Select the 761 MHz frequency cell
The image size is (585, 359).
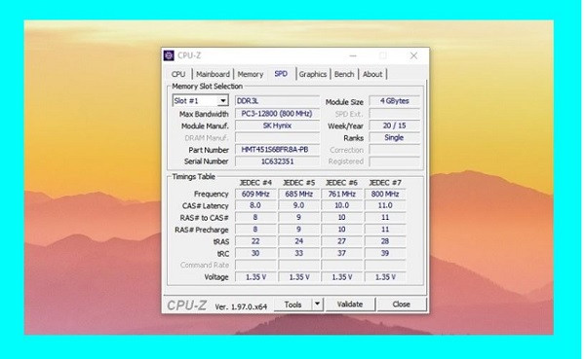pyautogui.click(x=342, y=194)
